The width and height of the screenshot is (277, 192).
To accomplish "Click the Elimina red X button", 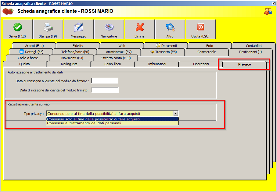I will pos(139,29).
